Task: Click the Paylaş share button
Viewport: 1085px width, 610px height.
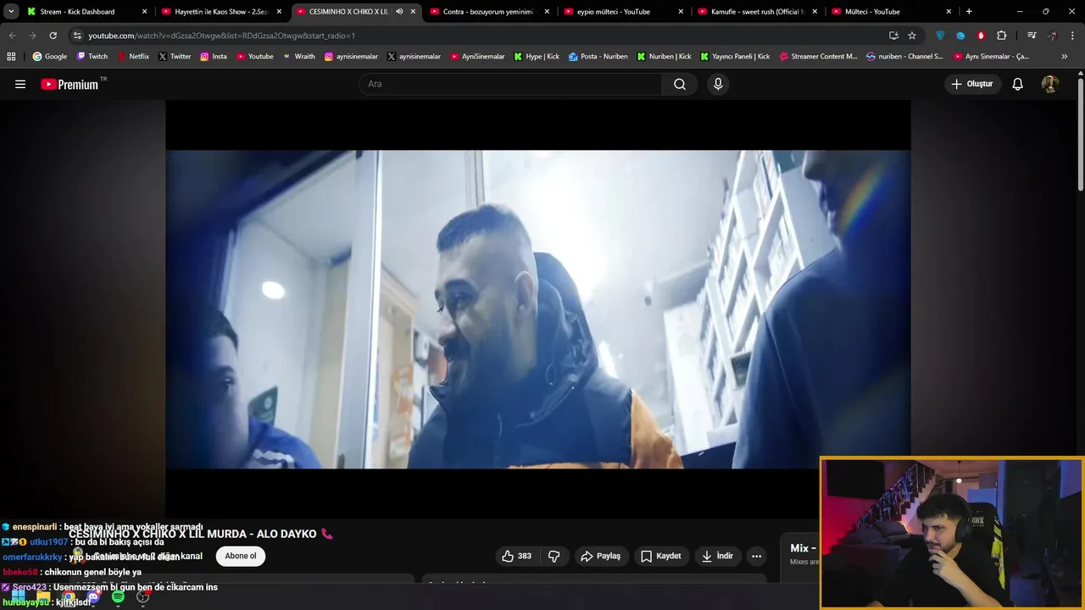Action: 601,556
